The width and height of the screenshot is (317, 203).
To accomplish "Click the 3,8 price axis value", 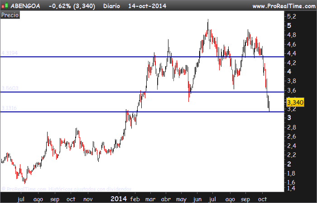I will (x=292, y=81).
